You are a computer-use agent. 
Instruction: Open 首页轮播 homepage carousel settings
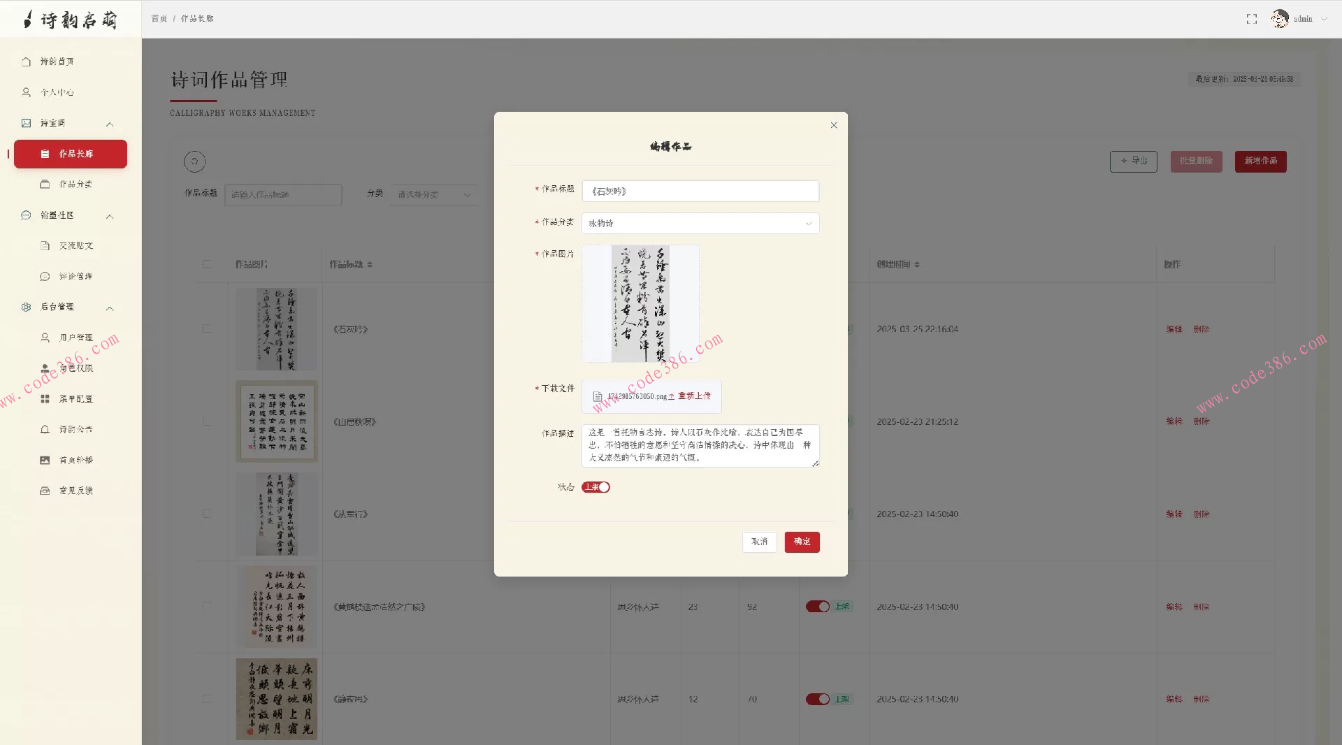pyautogui.click(x=73, y=459)
